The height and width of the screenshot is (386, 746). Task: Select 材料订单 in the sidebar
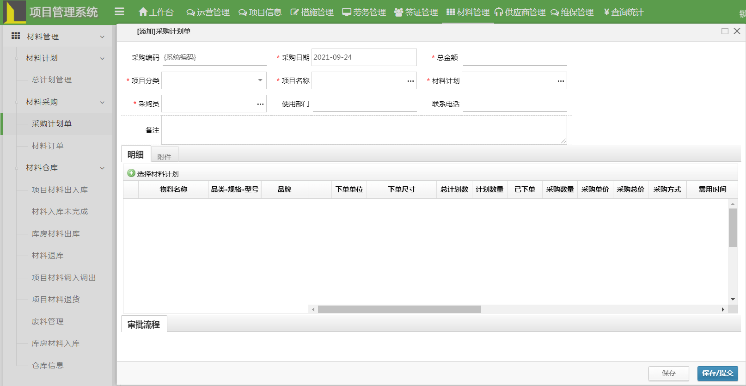[x=48, y=146]
